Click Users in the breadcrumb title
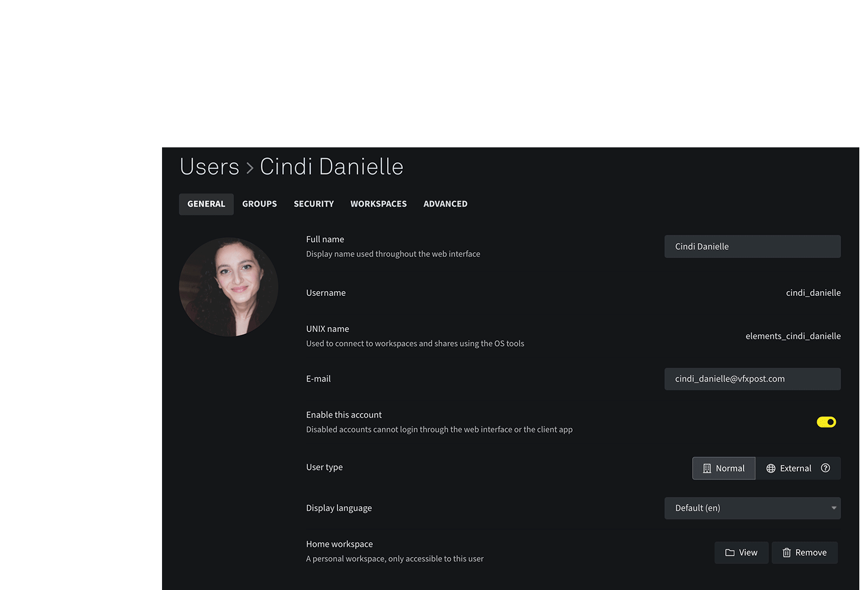Screen dimensions: 868x590 click(x=209, y=167)
